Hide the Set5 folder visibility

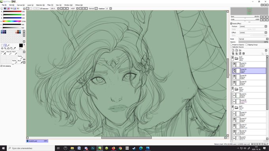tap(233, 57)
